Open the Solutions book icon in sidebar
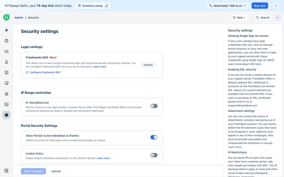 click(x=7, y=73)
